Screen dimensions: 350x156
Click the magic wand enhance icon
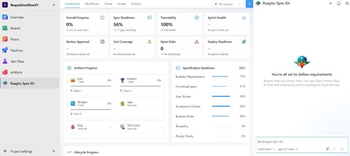[334, 149]
